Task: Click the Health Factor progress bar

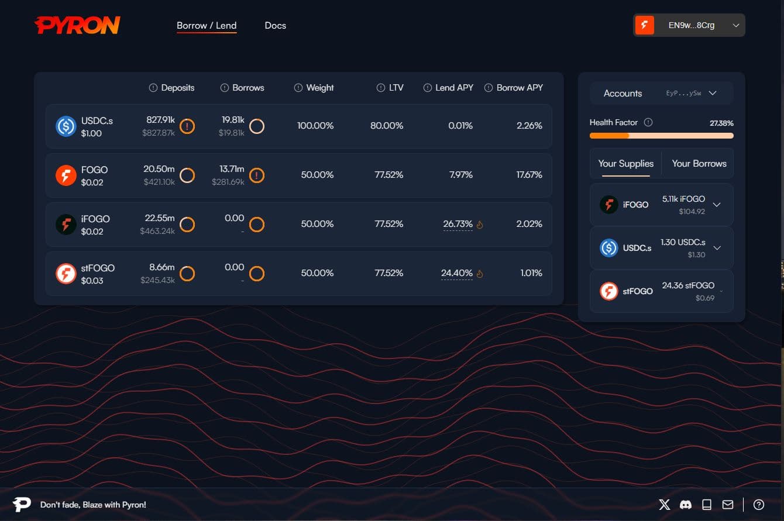Action: coord(661,136)
